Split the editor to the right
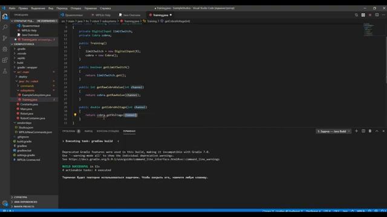 coord(377,15)
